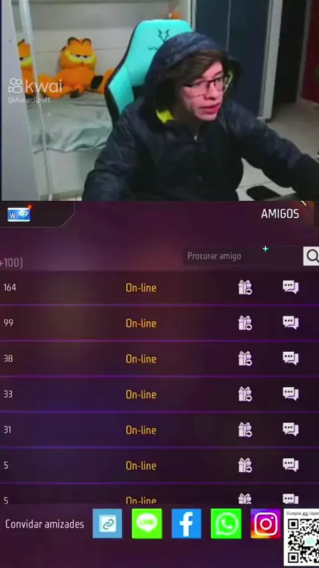Focus the Procurar amigo search field
The image size is (319, 568).
243,256
